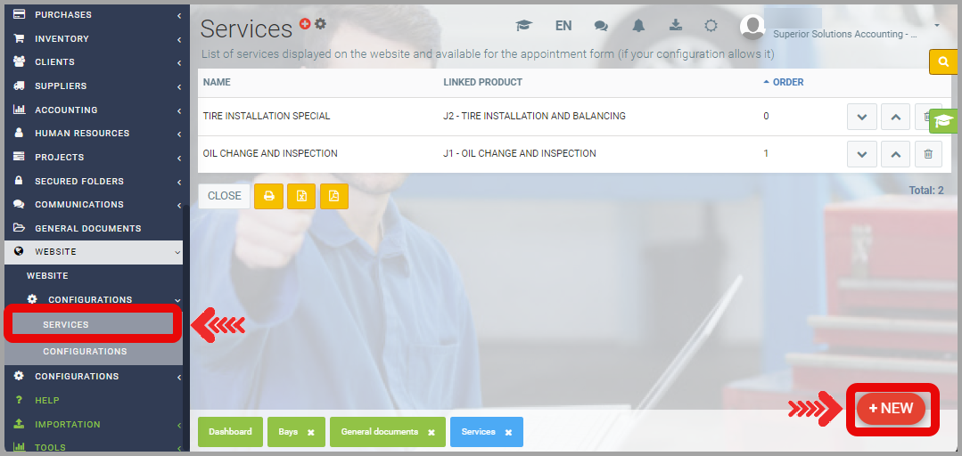Move Oil Change and Inspection up
962x456 pixels.
(895, 154)
